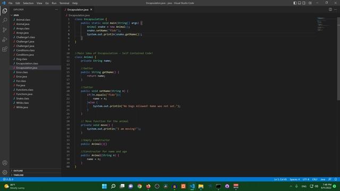The image size is (340, 191).
Task: Click the Split Editor Right icon
Action: tap(330, 10)
